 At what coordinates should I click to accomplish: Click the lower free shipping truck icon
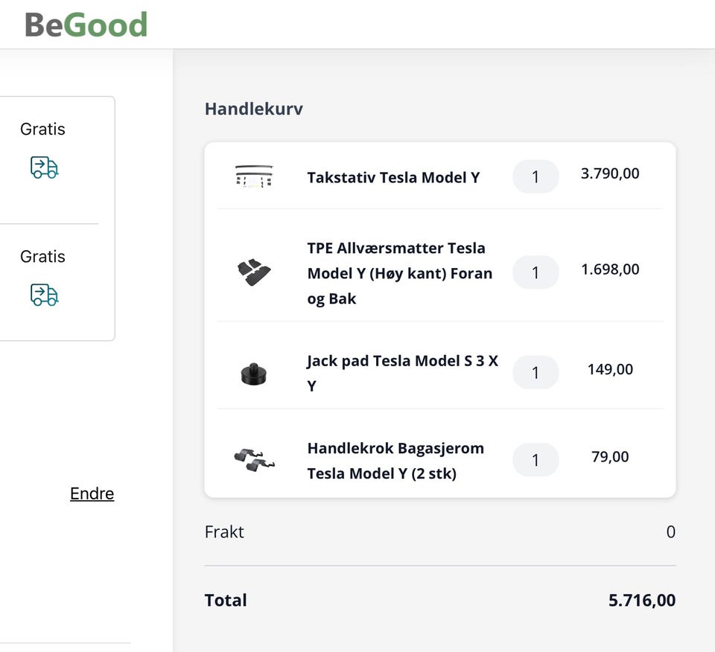[44, 295]
